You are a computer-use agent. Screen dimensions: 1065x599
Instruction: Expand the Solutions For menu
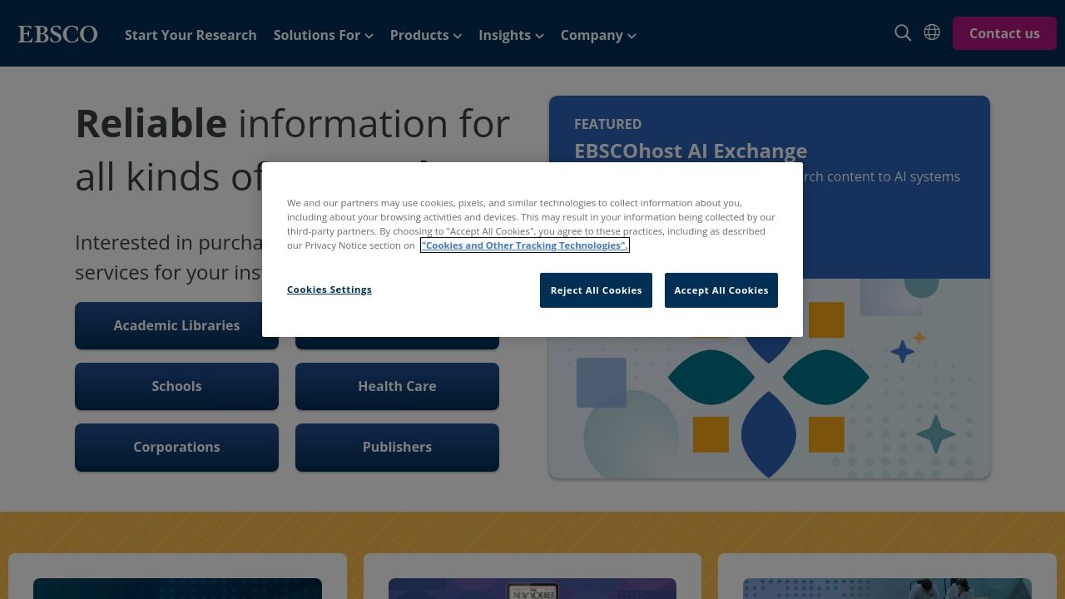(x=323, y=35)
